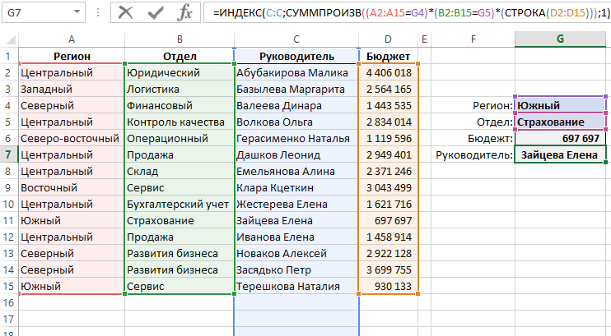Image resolution: width=611 pixels, height=336 pixels.
Task: Click the Регион: label in column F
Action: tap(493, 105)
